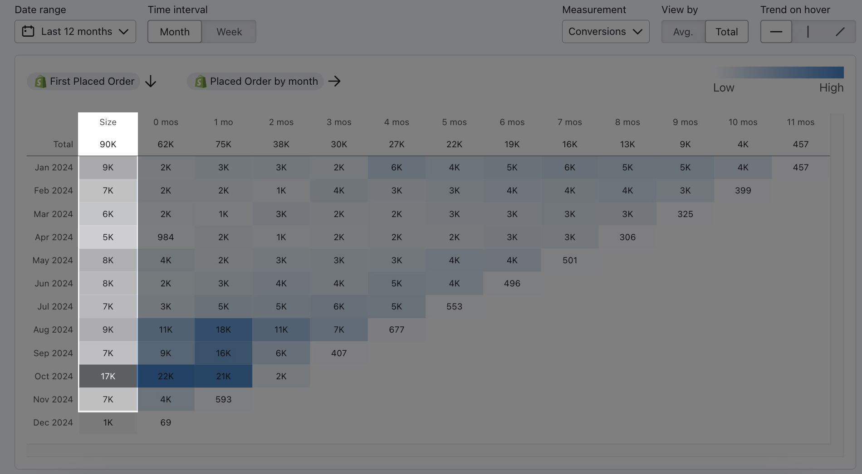Click the Low-High color gradient legend
This screenshot has height=474, width=862.
pos(779,73)
